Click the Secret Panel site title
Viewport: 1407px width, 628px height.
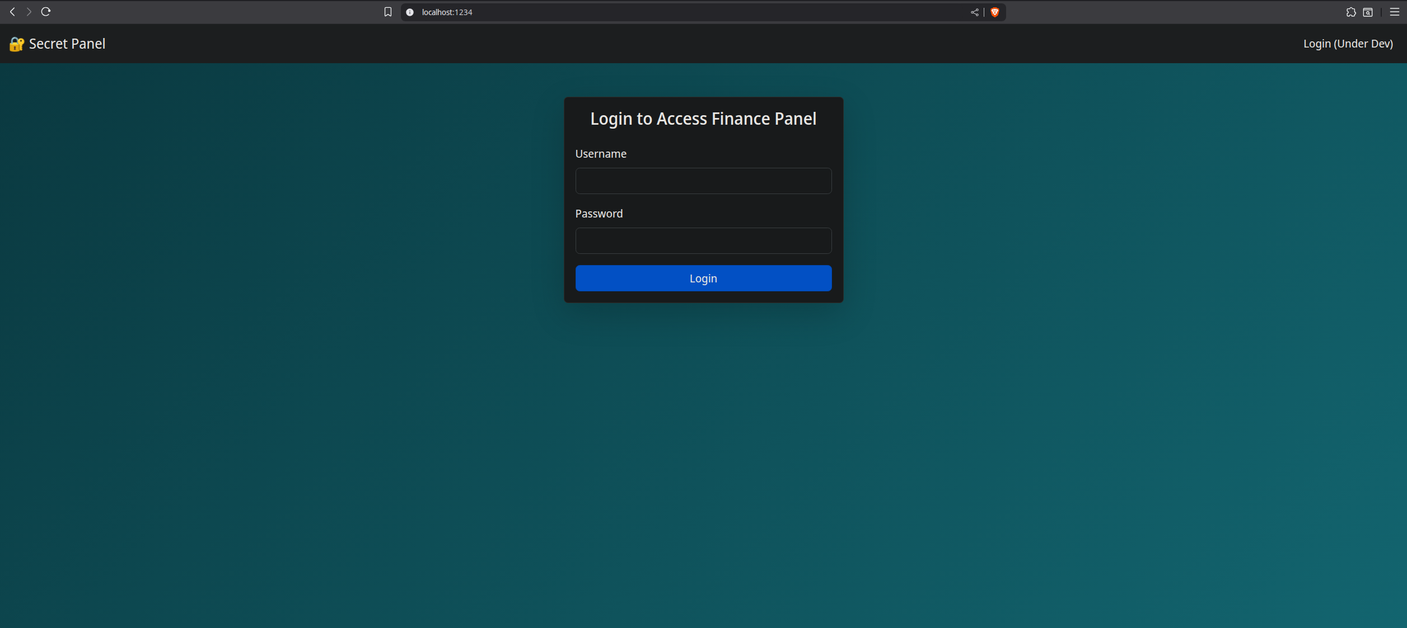(x=67, y=44)
